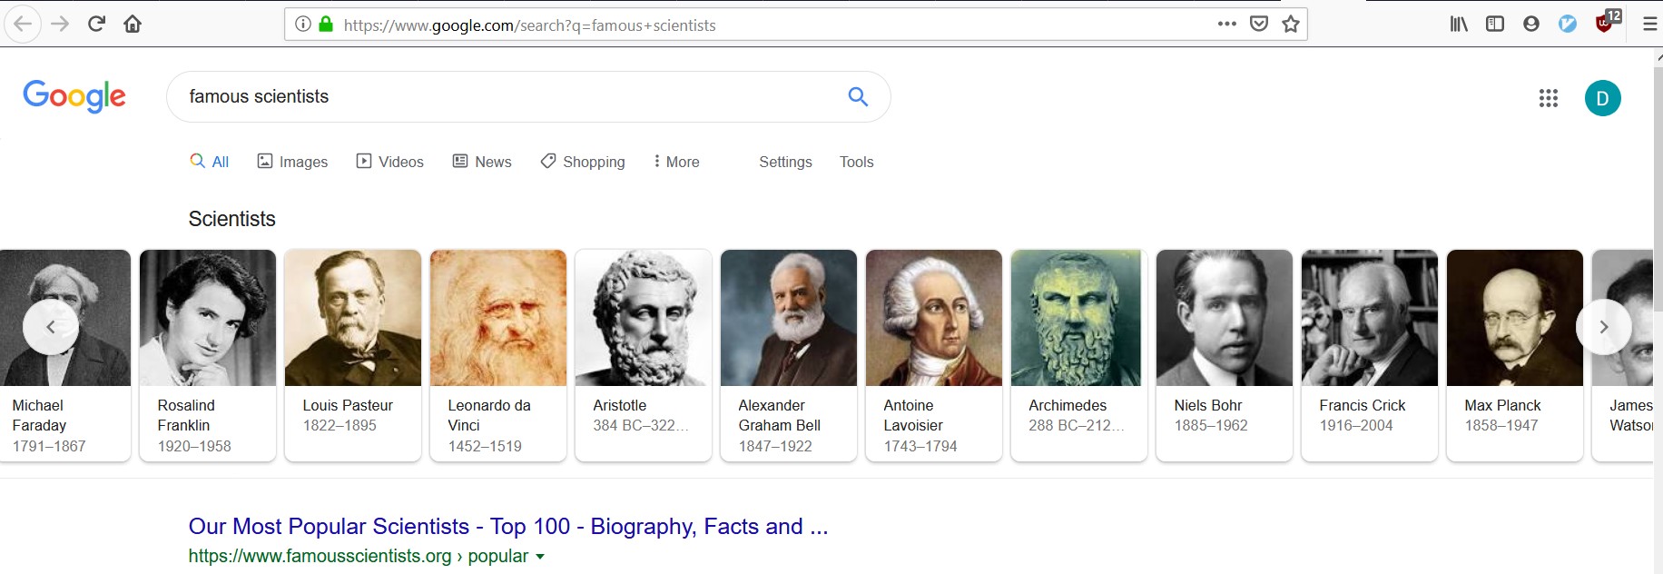Open the Firefox account icon

(1530, 25)
